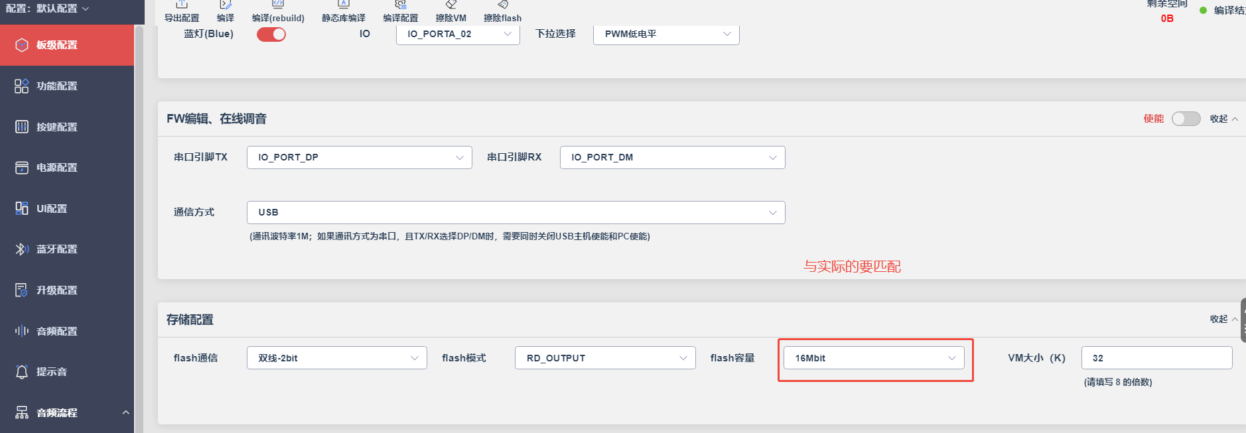Click the 编译(rebuild) toolbar icon
Viewport: 1246px width, 433px height.
[278, 5]
